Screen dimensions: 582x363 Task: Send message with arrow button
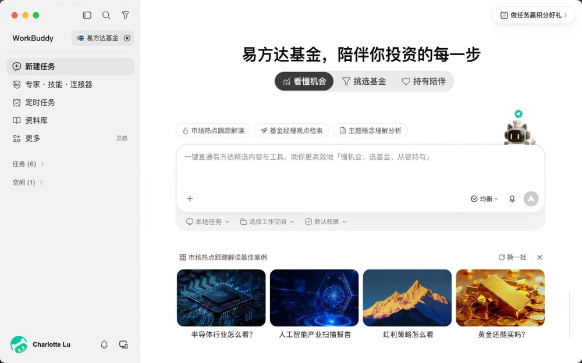[x=531, y=199]
